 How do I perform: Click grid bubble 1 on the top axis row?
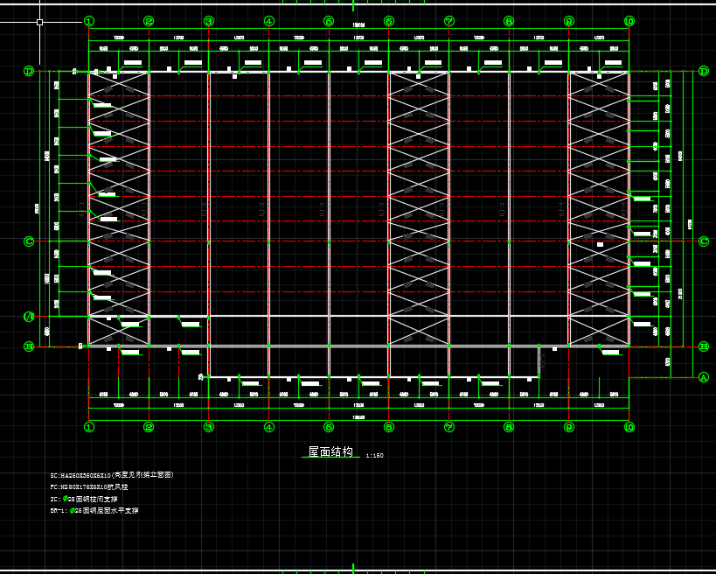pyautogui.click(x=88, y=21)
